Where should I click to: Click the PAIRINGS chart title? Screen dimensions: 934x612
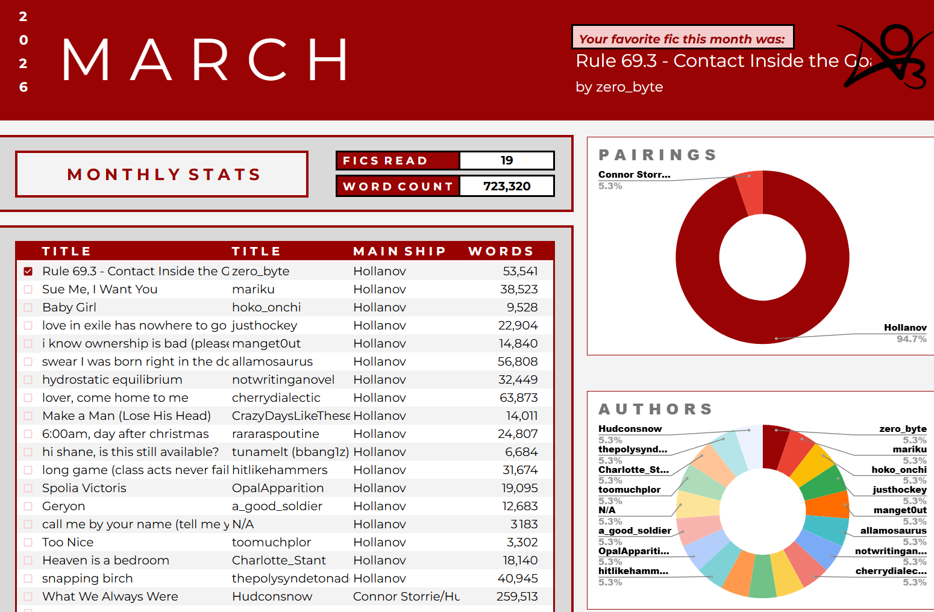click(657, 155)
